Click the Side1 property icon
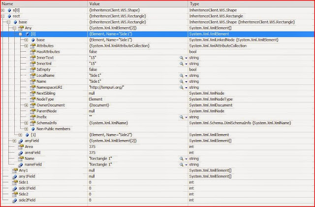This screenshot has width=315, height=207. point(15,182)
